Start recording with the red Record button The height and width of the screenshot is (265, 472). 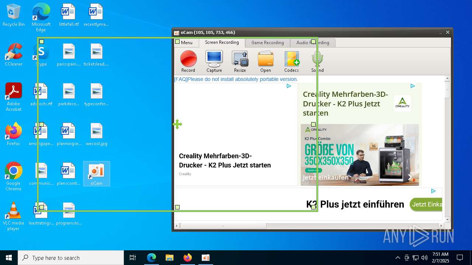[x=188, y=61]
